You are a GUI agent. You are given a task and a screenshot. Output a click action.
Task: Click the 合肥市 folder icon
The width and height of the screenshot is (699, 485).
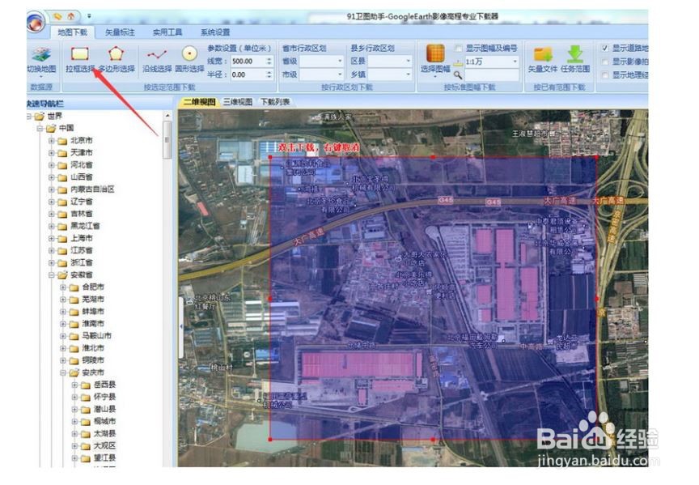tap(74, 287)
